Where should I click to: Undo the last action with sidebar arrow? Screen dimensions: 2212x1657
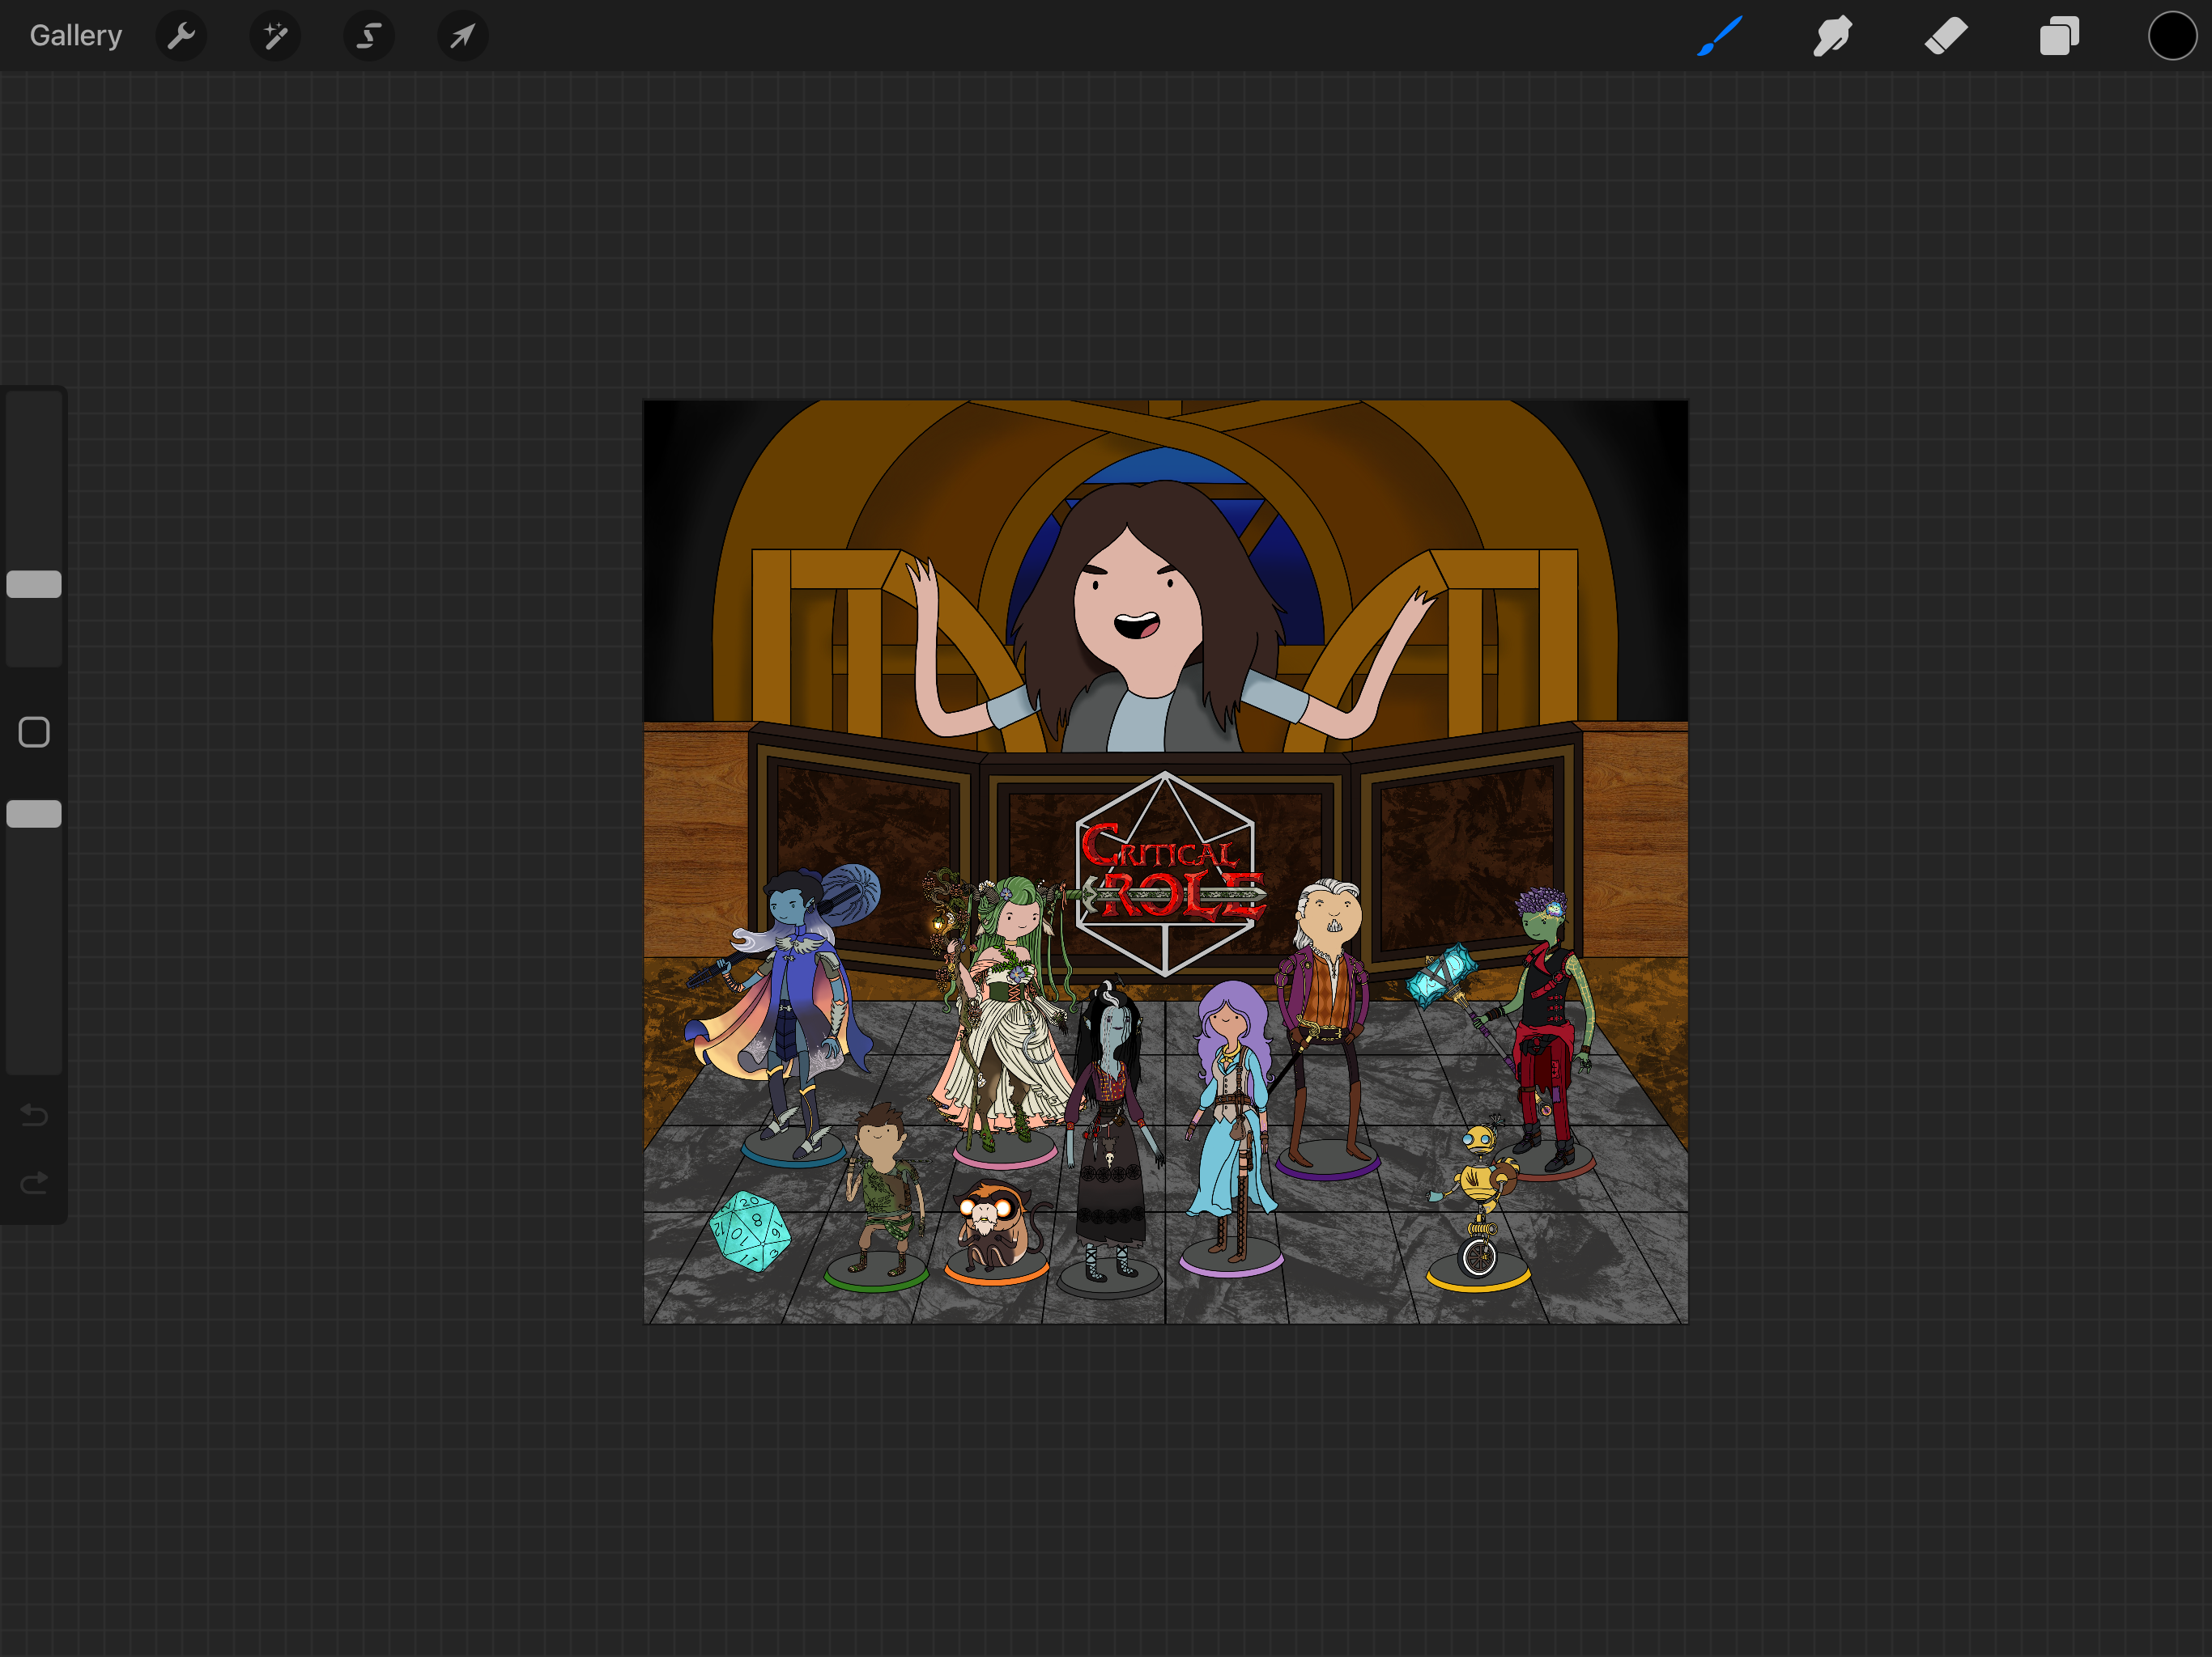click(34, 1114)
